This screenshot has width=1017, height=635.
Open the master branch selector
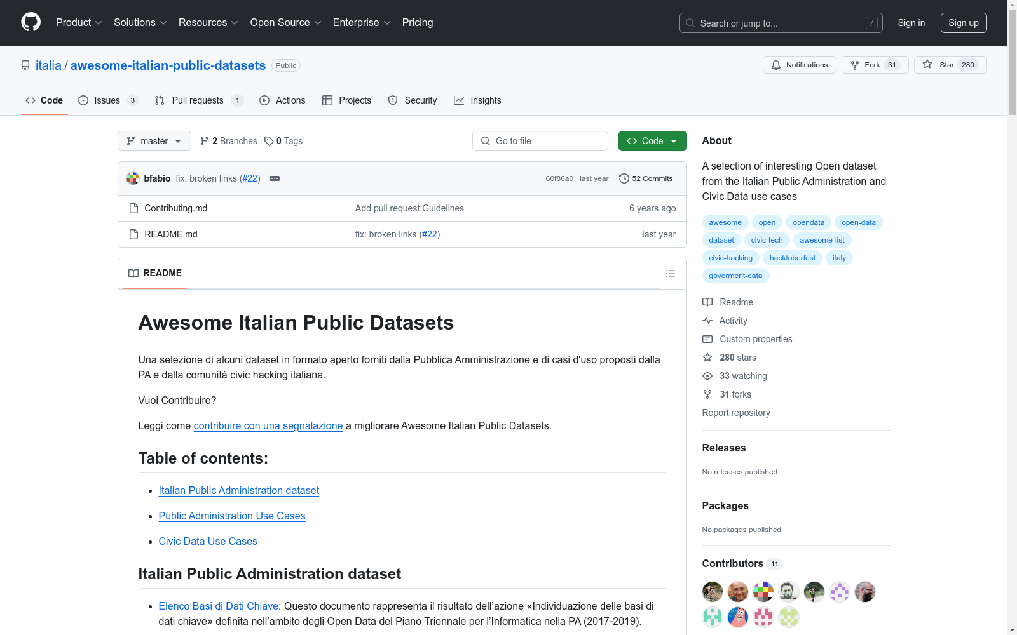(154, 141)
